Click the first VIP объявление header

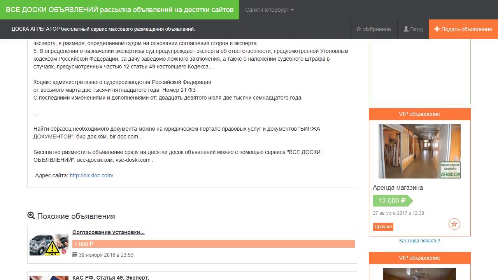(419, 114)
